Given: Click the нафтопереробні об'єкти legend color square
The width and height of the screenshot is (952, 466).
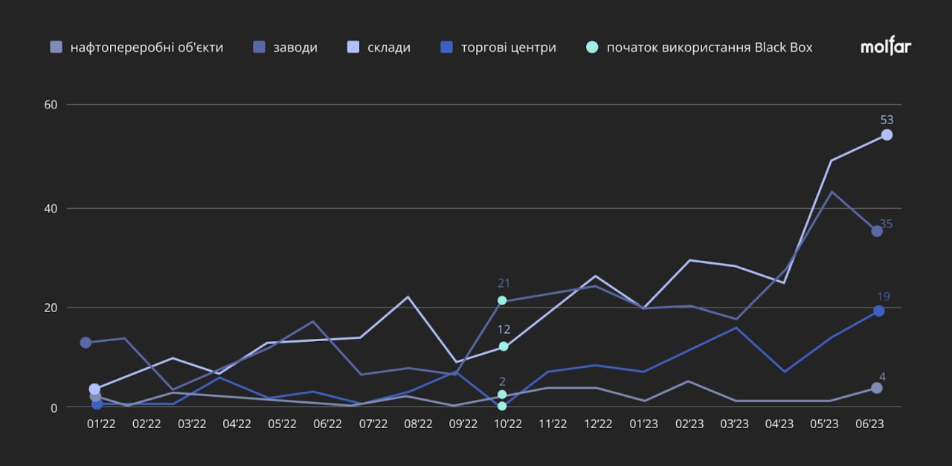Looking at the screenshot, I should [56, 47].
